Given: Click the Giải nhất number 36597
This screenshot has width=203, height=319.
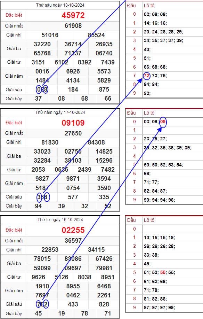Looking at the screenshot, I should [73, 241].
